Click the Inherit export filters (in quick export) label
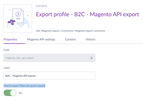The height and width of the screenshot is (101, 143). pyautogui.click(x=24, y=86)
